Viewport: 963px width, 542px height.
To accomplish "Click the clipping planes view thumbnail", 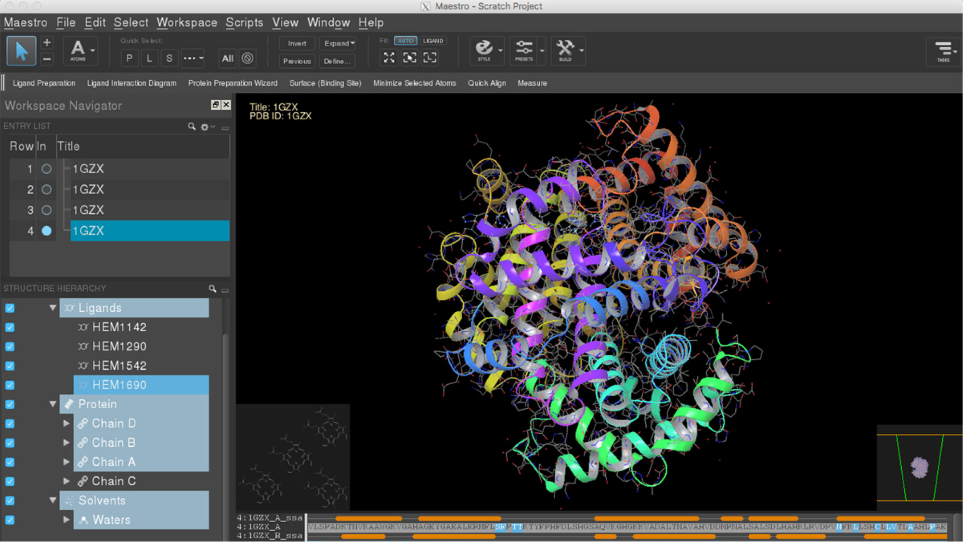I will (x=919, y=467).
